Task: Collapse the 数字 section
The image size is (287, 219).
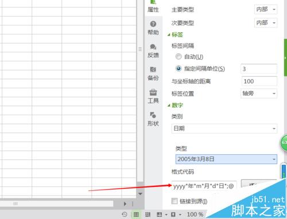Action: (169, 105)
